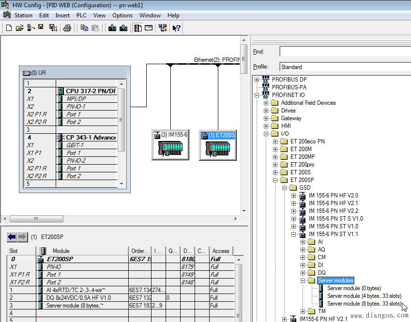Open the Options menu
Viewport: 411px width, 322px height.
[122, 15]
